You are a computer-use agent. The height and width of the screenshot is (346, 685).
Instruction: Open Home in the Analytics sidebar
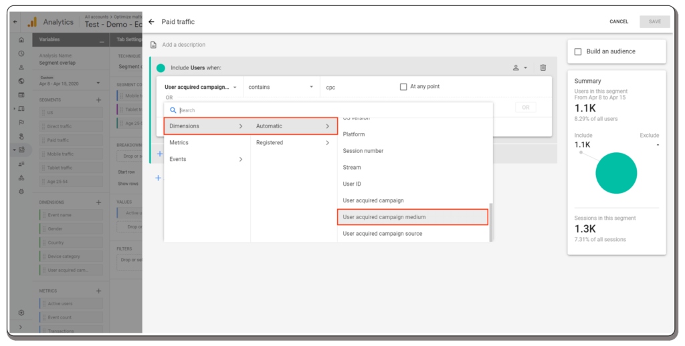click(x=21, y=39)
